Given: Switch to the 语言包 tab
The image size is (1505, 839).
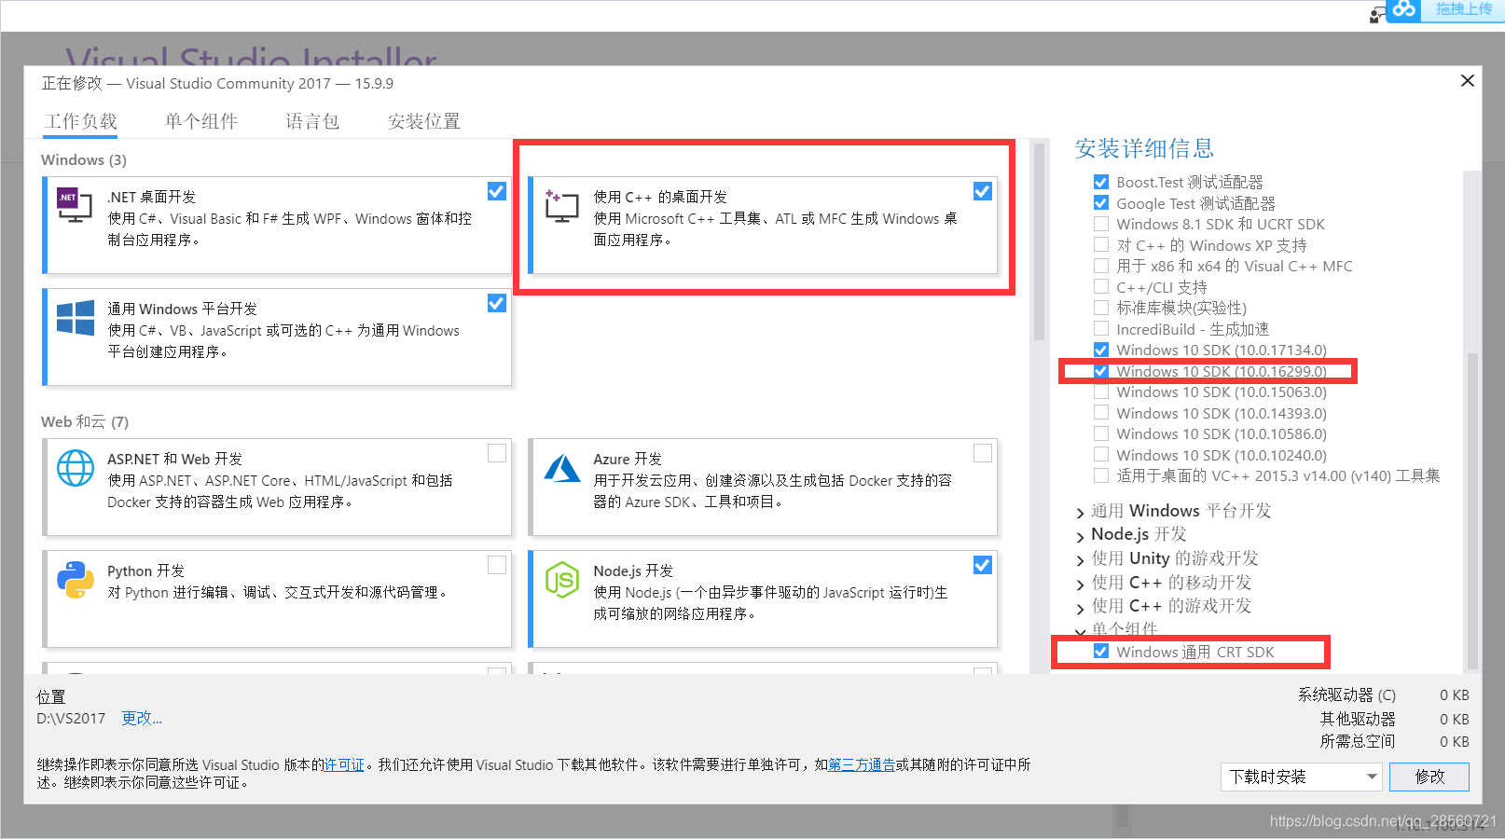Looking at the screenshot, I should 312,121.
